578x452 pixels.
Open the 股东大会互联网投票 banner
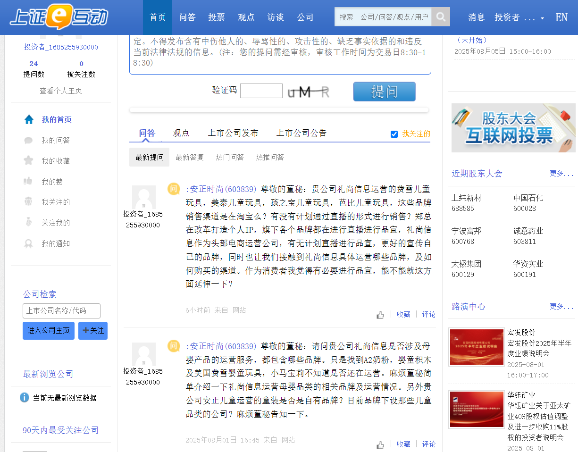pos(513,128)
